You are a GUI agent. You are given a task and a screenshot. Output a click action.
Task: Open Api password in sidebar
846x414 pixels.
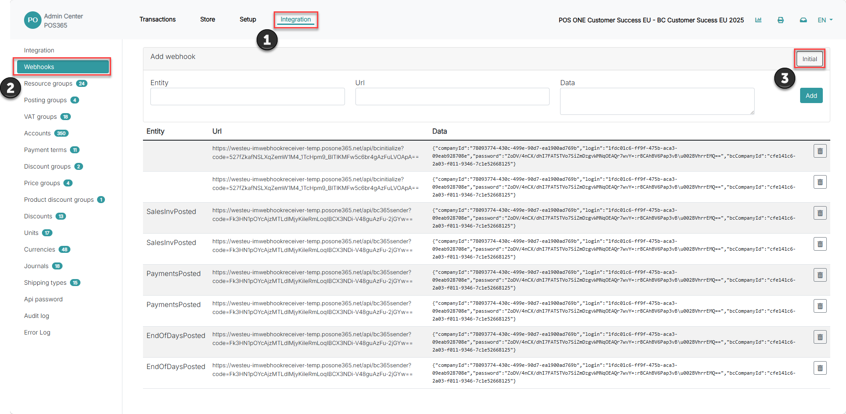(x=43, y=299)
